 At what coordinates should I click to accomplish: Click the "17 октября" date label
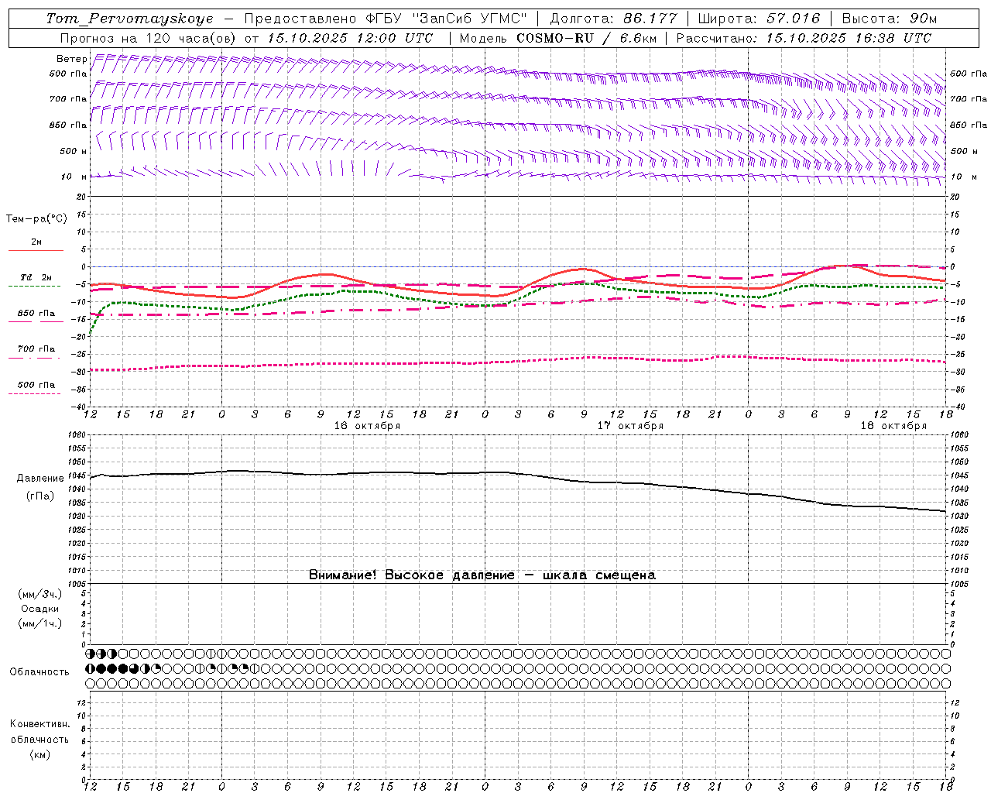(x=630, y=426)
